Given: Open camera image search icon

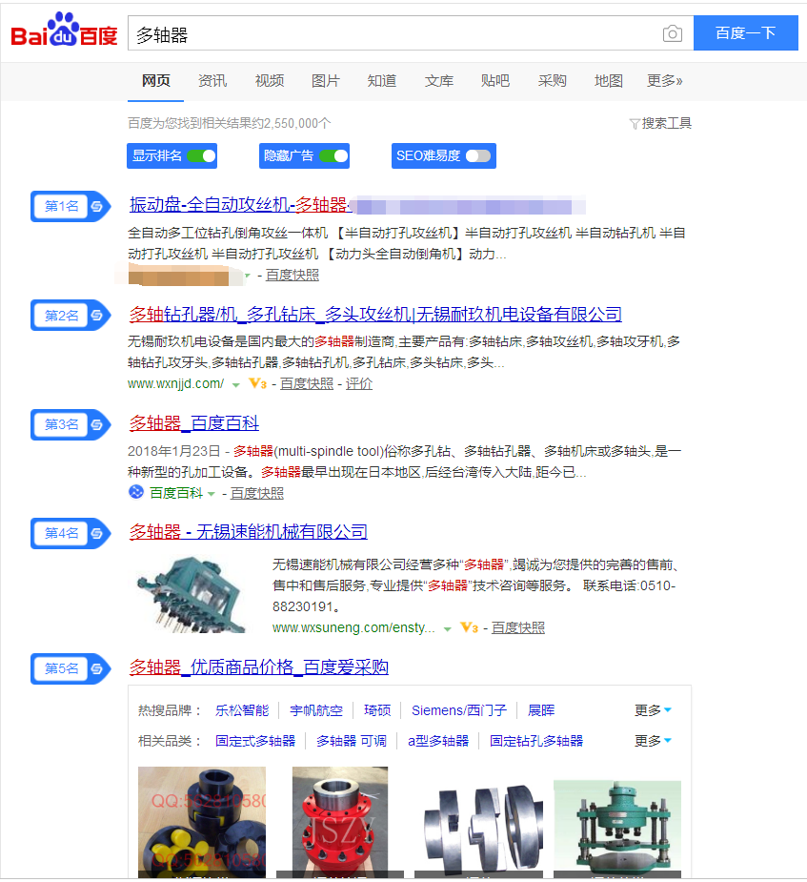Looking at the screenshot, I should coord(672,33).
